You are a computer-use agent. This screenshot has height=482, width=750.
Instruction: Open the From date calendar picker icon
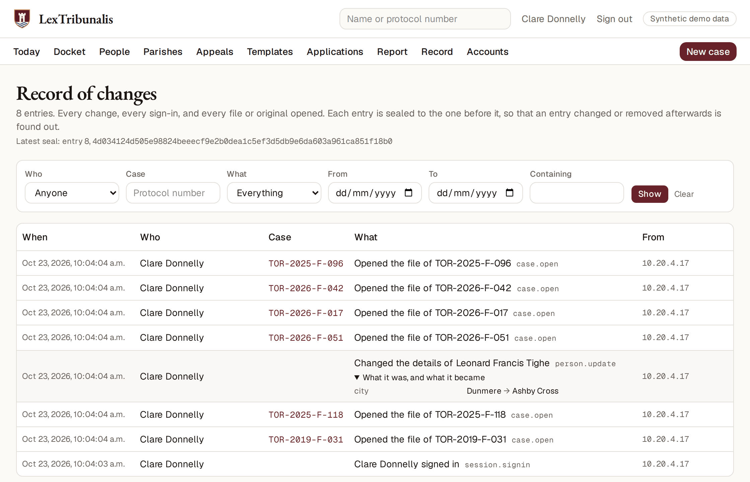pyautogui.click(x=408, y=193)
